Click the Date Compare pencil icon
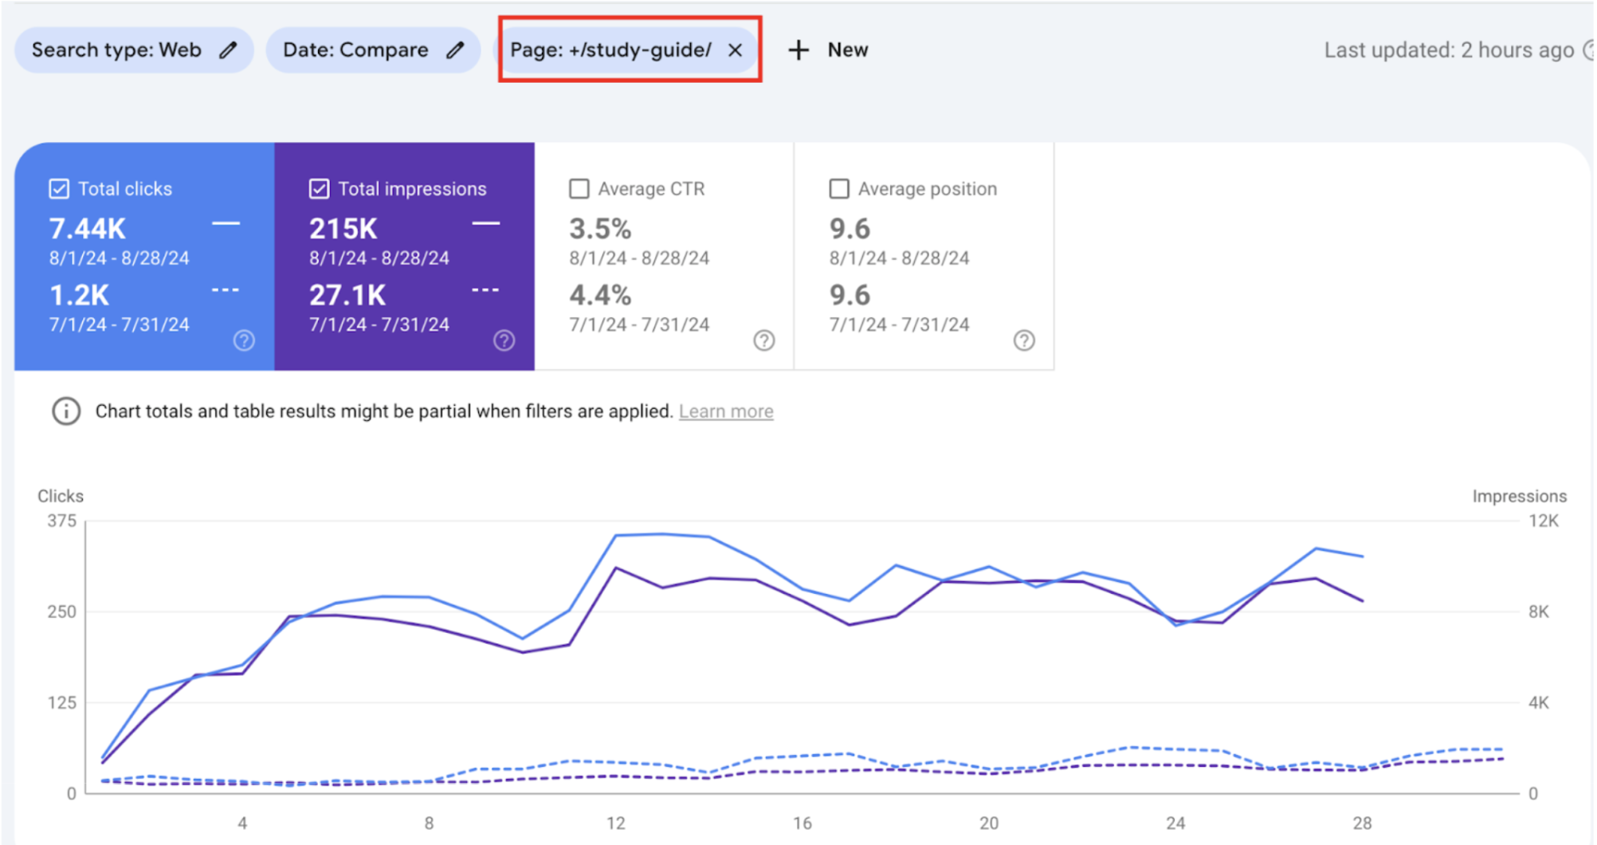Screen dimensions: 1597x845 pyautogui.click(x=455, y=50)
